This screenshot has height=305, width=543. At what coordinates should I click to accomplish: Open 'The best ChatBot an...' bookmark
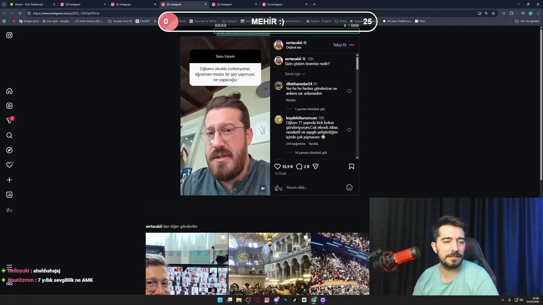click(x=397, y=21)
